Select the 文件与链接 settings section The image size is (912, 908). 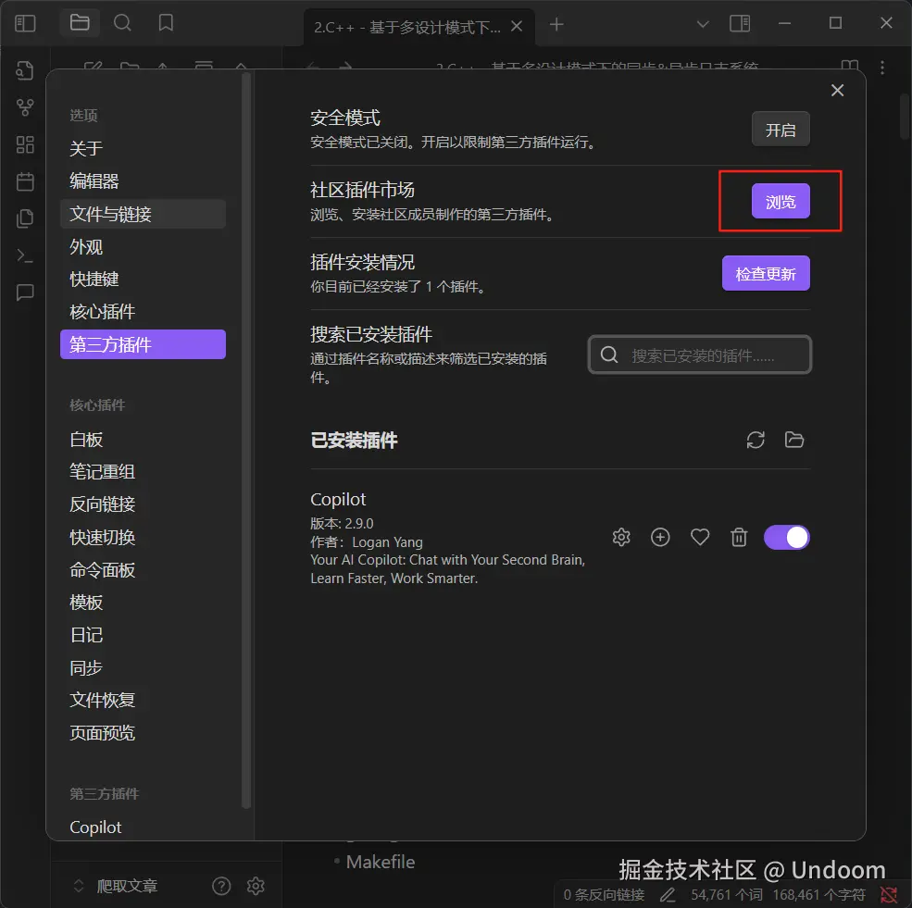(144, 214)
